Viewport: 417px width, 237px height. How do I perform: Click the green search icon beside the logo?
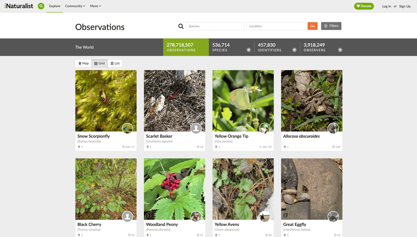pyautogui.click(x=41, y=6)
